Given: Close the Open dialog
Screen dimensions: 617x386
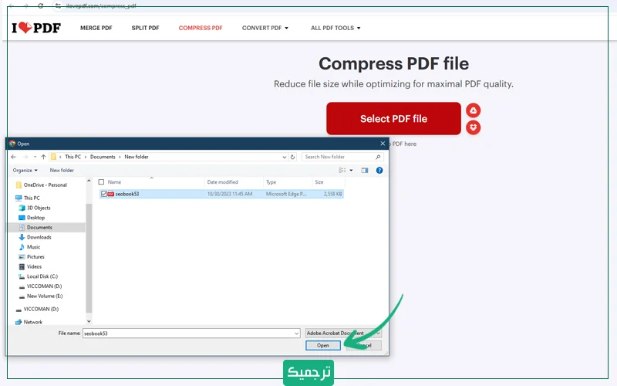Looking at the screenshot, I should pos(383,144).
